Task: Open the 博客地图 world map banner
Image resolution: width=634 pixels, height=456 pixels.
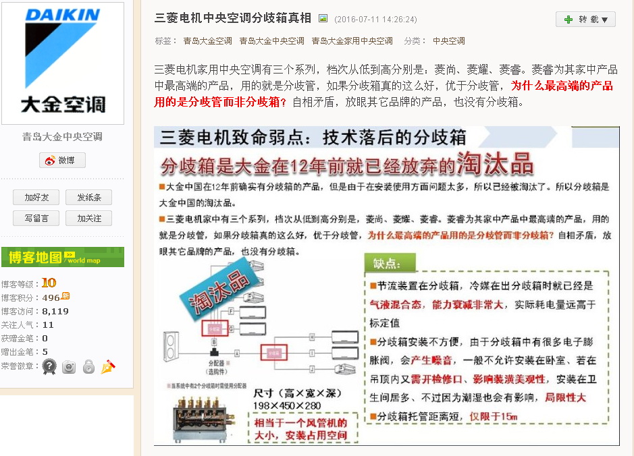Action: 63,257
